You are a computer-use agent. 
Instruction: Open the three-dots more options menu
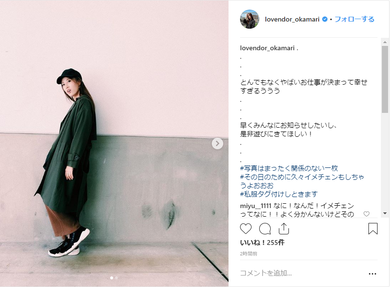pos(372,274)
